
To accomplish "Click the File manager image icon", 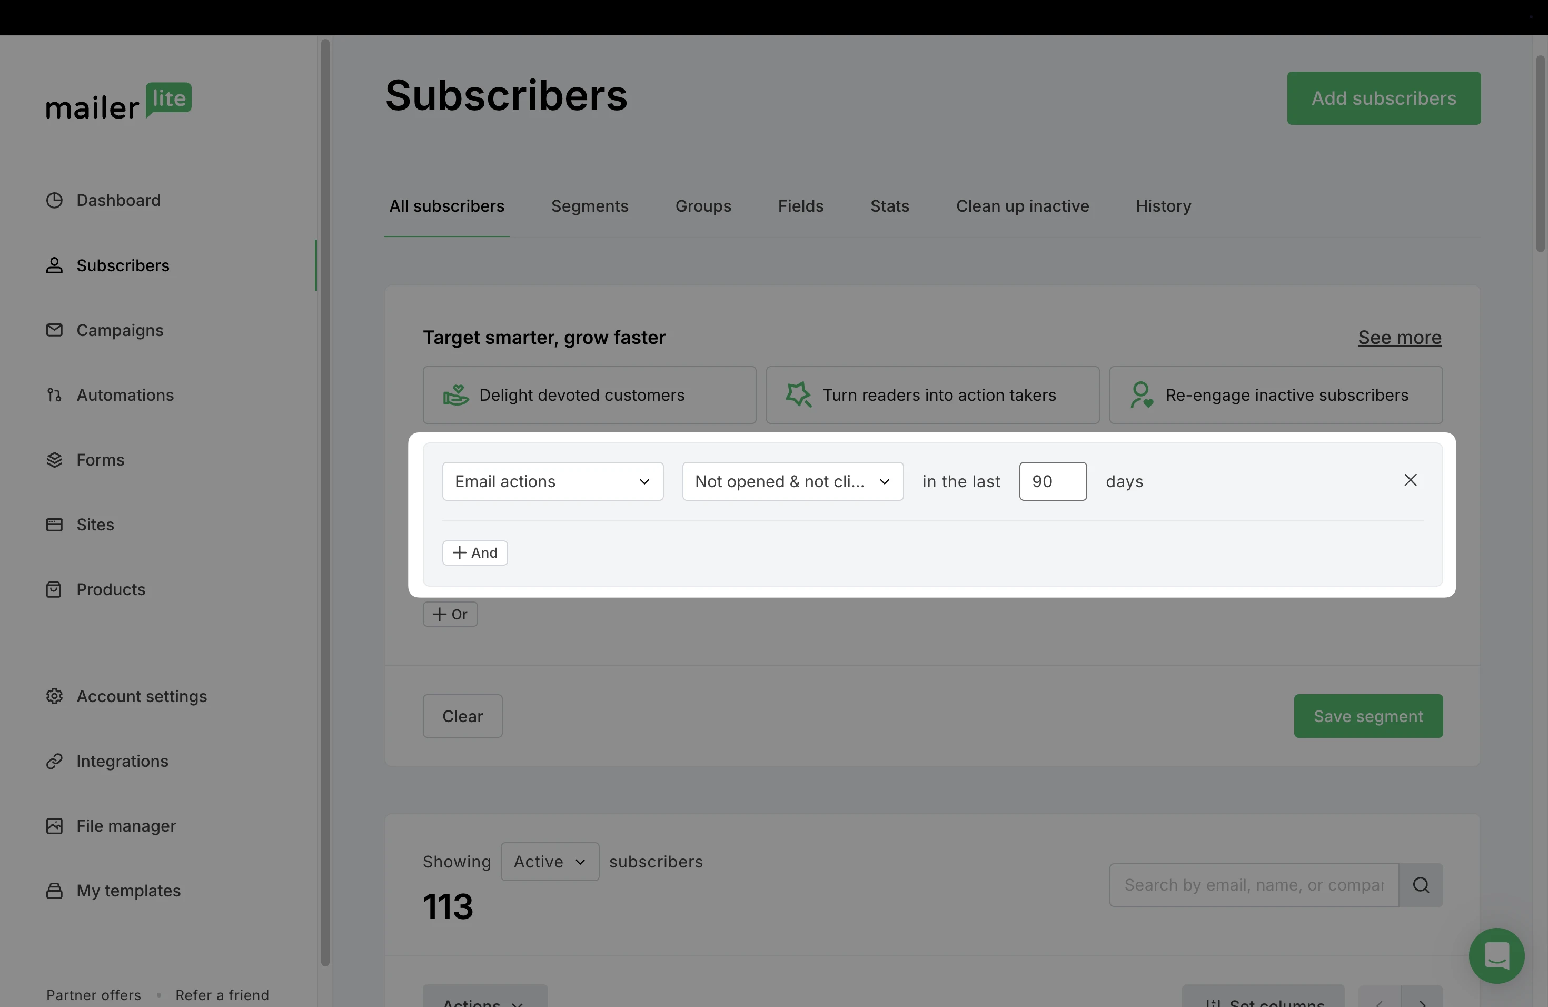I will pyautogui.click(x=55, y=826).
